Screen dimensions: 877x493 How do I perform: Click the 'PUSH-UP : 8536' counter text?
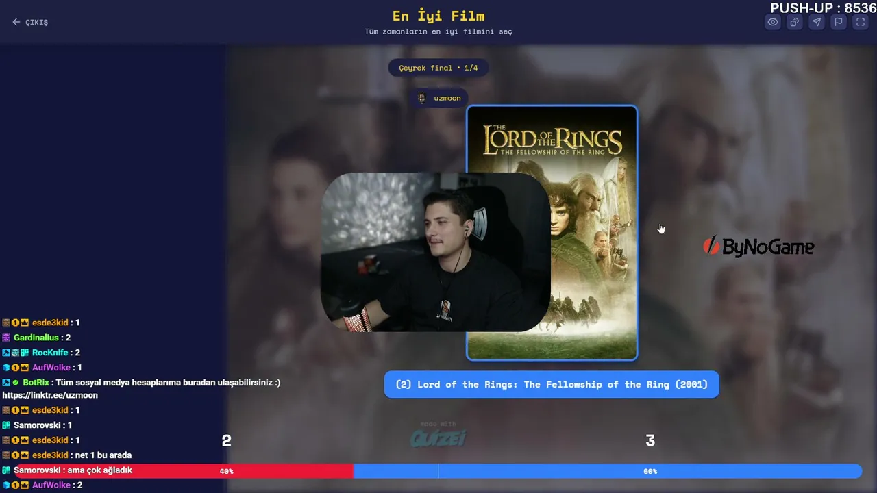pyautogui.click(x=823, y=8)
